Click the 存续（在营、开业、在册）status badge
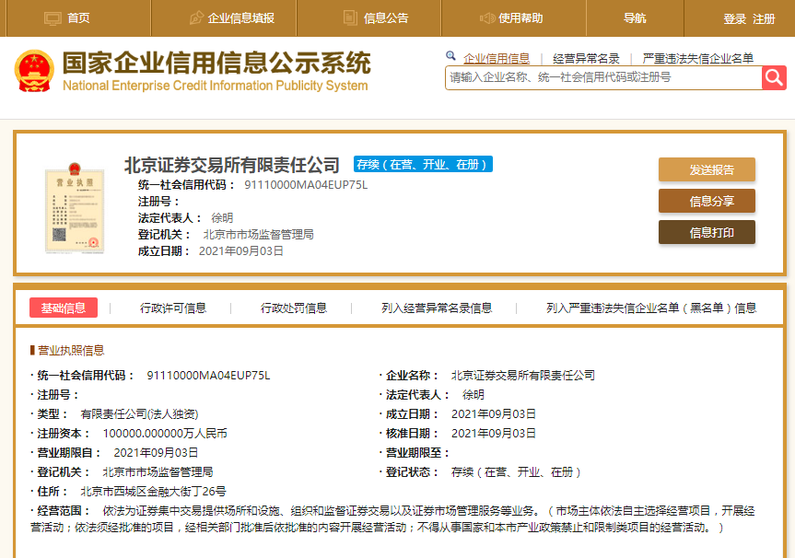 click(x=423, y=164)
